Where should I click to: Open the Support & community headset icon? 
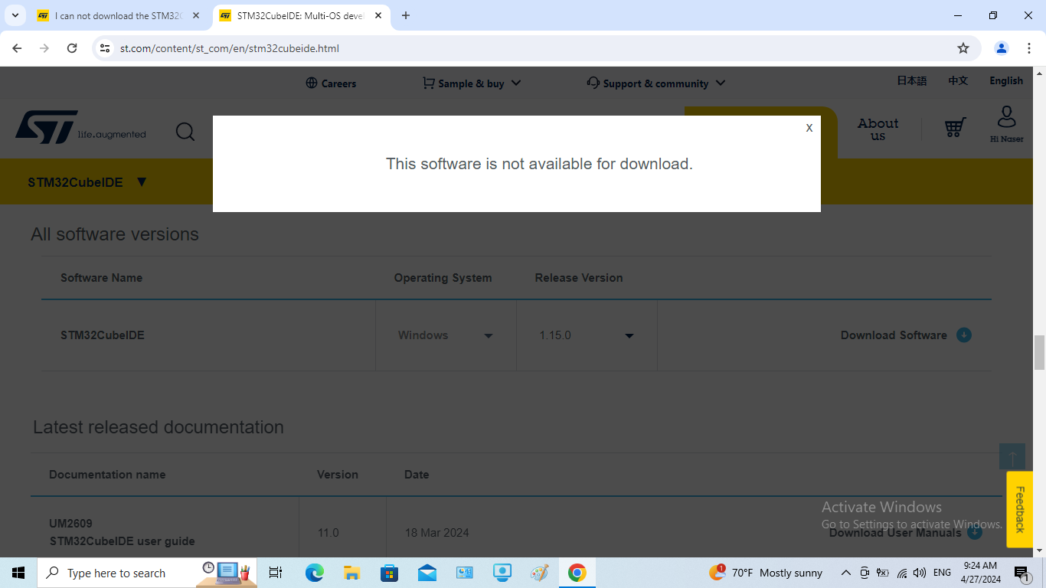click(592, 83)
